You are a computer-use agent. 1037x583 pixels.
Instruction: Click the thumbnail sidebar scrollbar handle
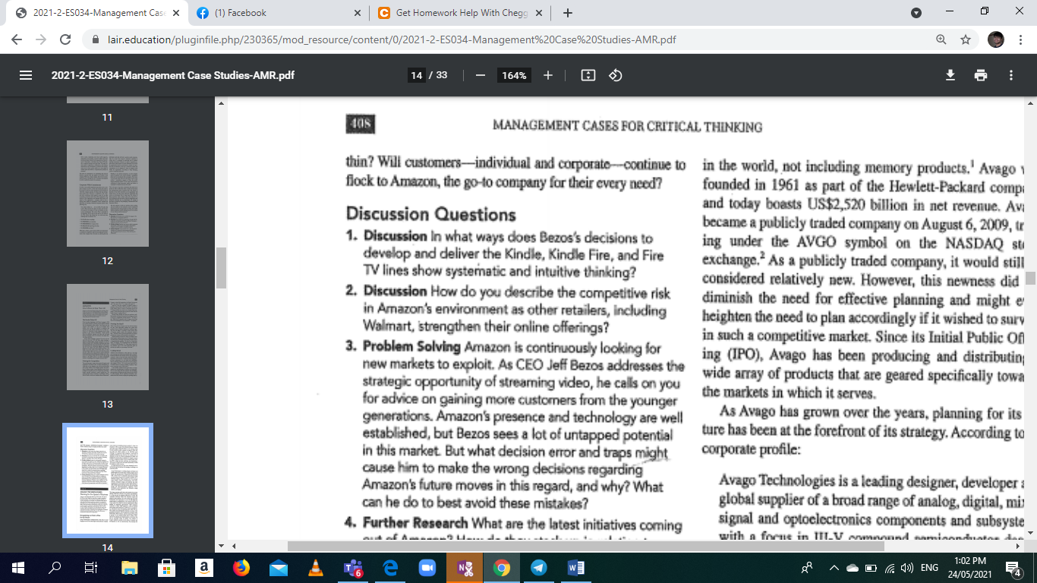coord(221,268)
